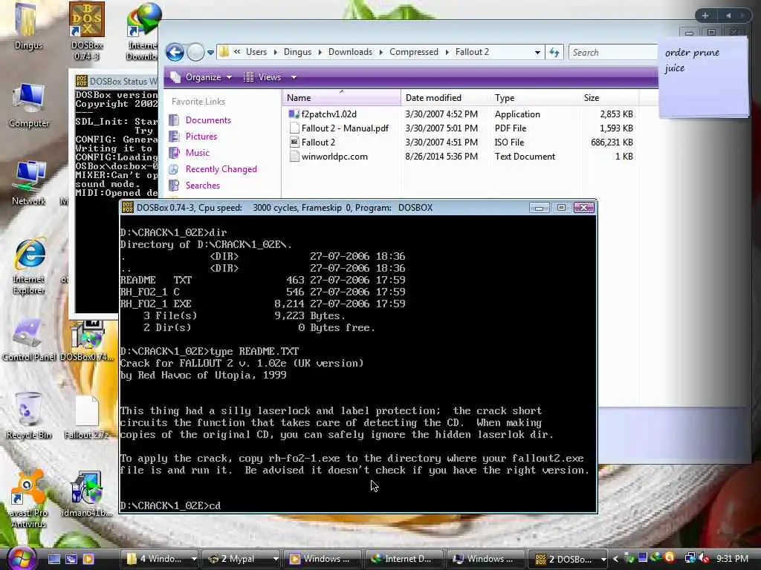This screenshot has width=761, height=570.
Task: Click the Views button in Explorer toolbar
Action: pos(262,77)
